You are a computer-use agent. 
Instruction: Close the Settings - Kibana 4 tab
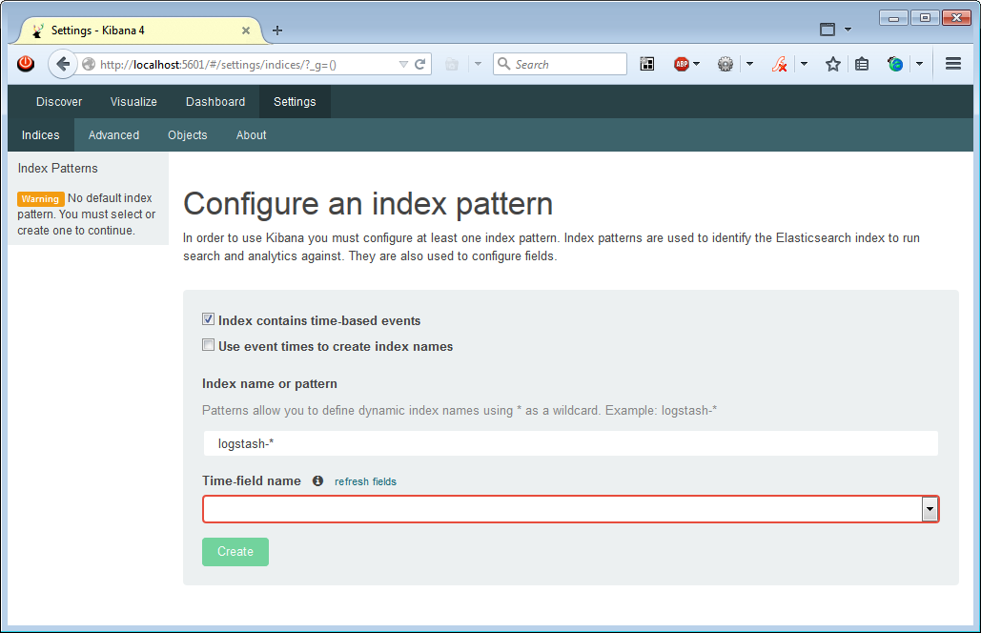[246, 31]
